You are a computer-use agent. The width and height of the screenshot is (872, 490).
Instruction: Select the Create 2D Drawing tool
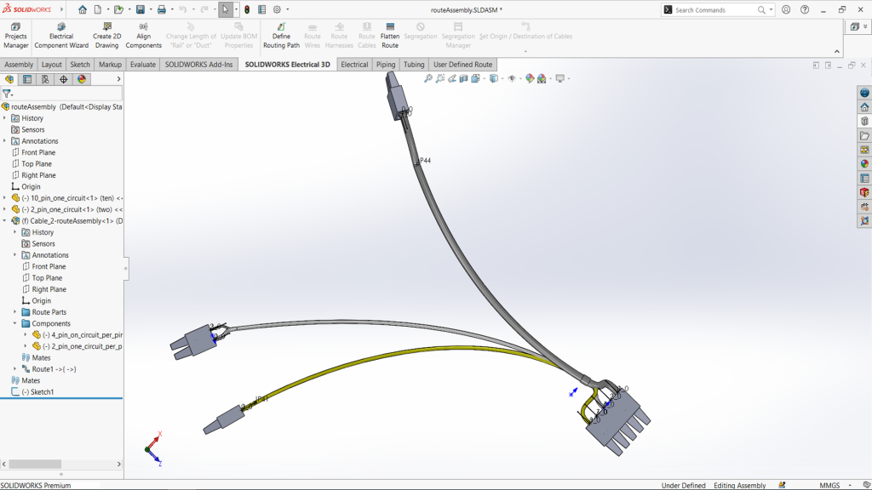[x=106, y=34]
